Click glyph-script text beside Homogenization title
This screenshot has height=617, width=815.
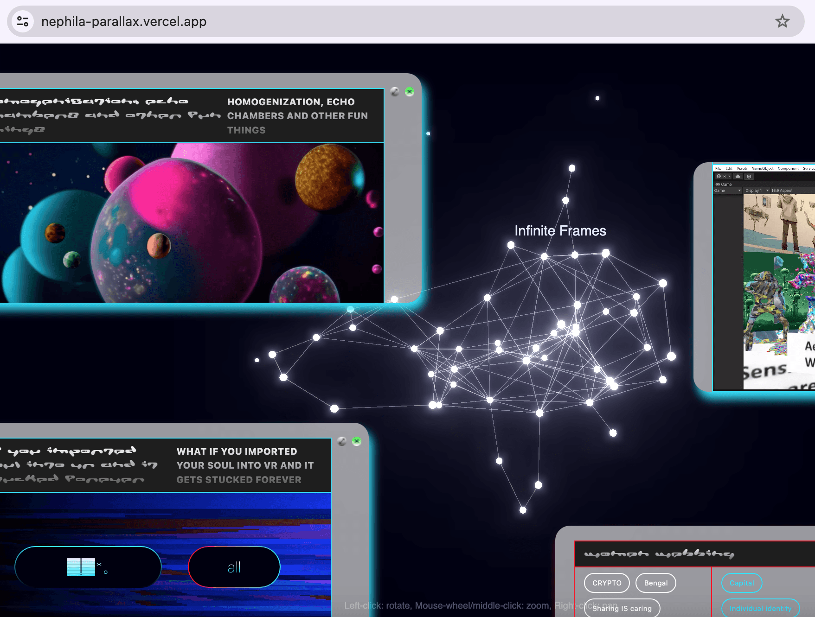[x=110, y=116]
